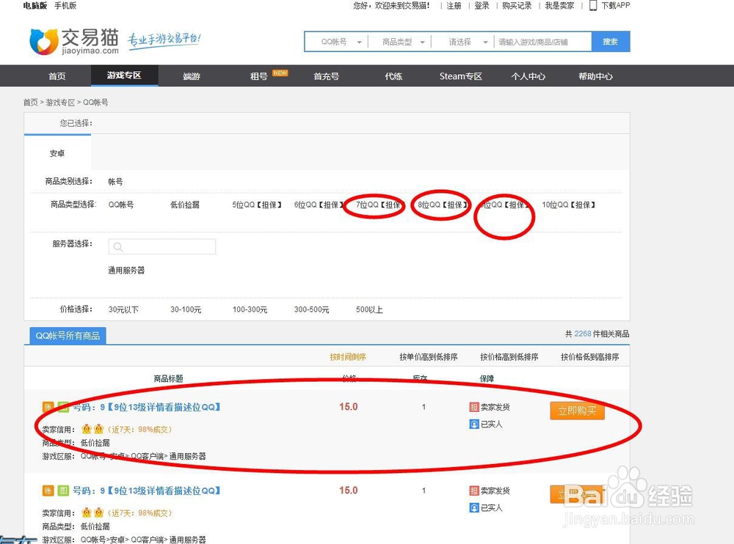Viewport: 734px width, 544px height.
Task: Go to the 首页 navigation tab
Action: click(x=57, y=76)
